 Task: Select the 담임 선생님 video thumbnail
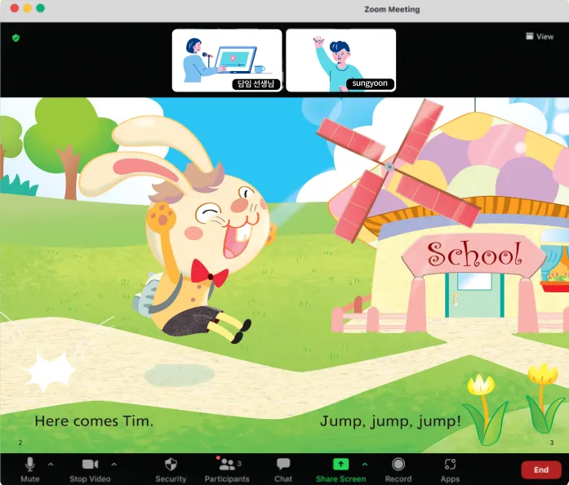pos(227,60)
